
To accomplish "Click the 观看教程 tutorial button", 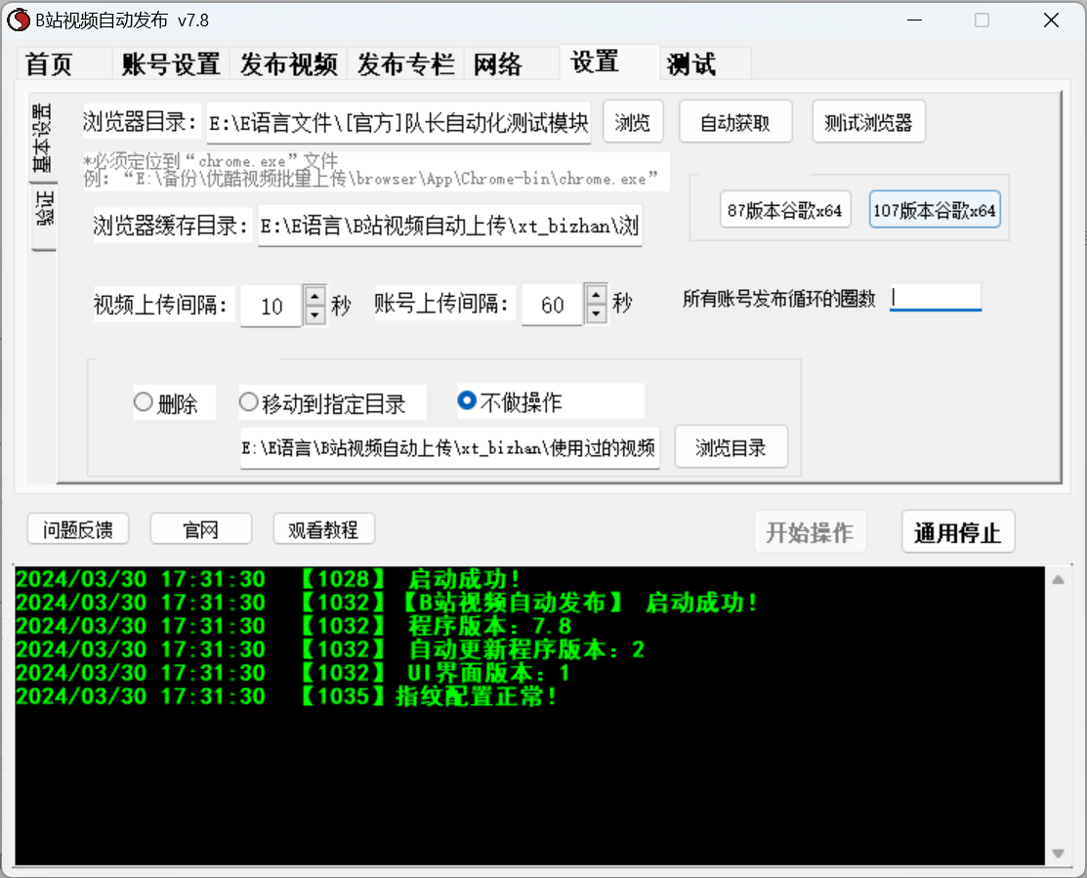I will pos(323,529).
